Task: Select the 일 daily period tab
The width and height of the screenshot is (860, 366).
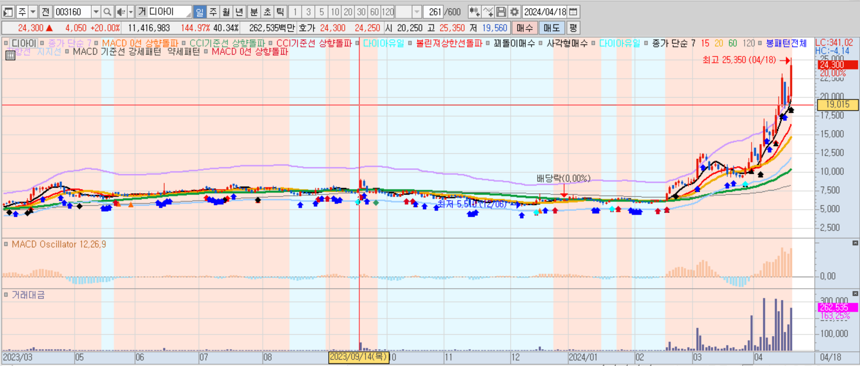Action: [199, 12]
